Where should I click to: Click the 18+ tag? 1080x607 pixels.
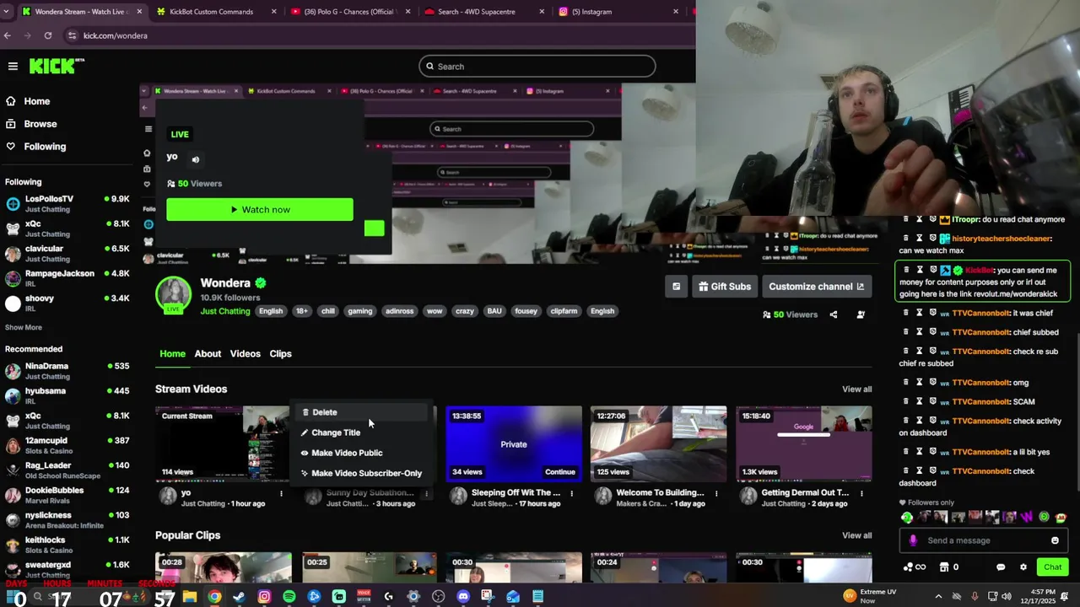[301, 311]
